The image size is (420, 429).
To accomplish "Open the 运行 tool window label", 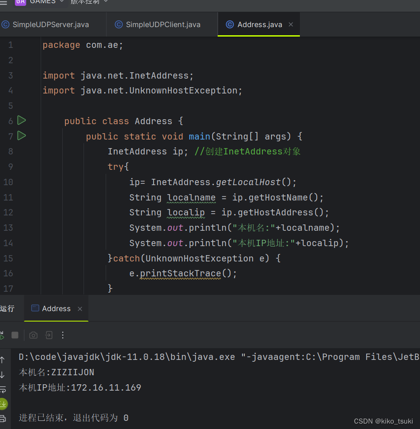I will click(7, 308).
